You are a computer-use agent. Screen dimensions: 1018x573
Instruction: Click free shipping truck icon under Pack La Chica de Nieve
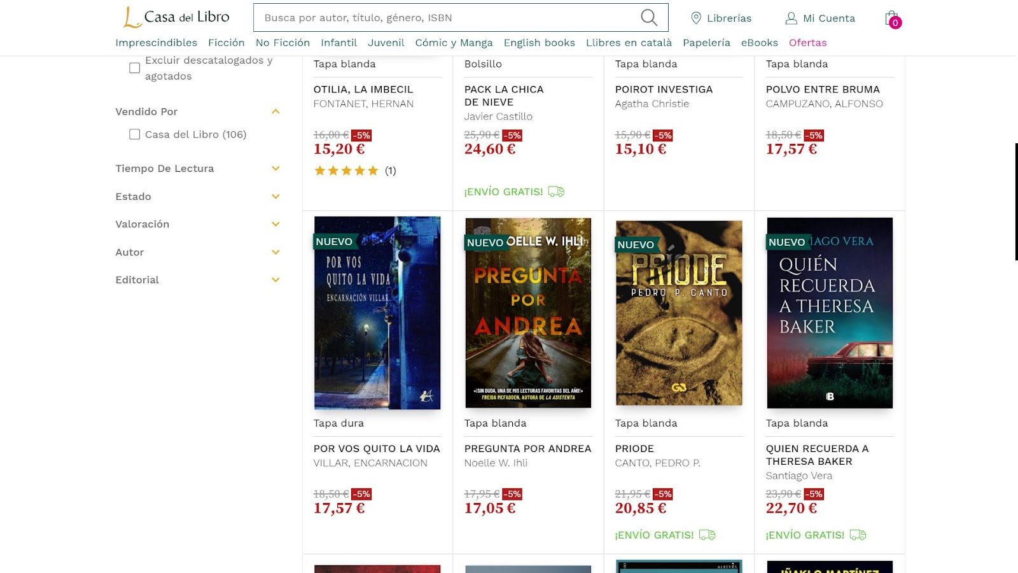click(x=556, y=192)
